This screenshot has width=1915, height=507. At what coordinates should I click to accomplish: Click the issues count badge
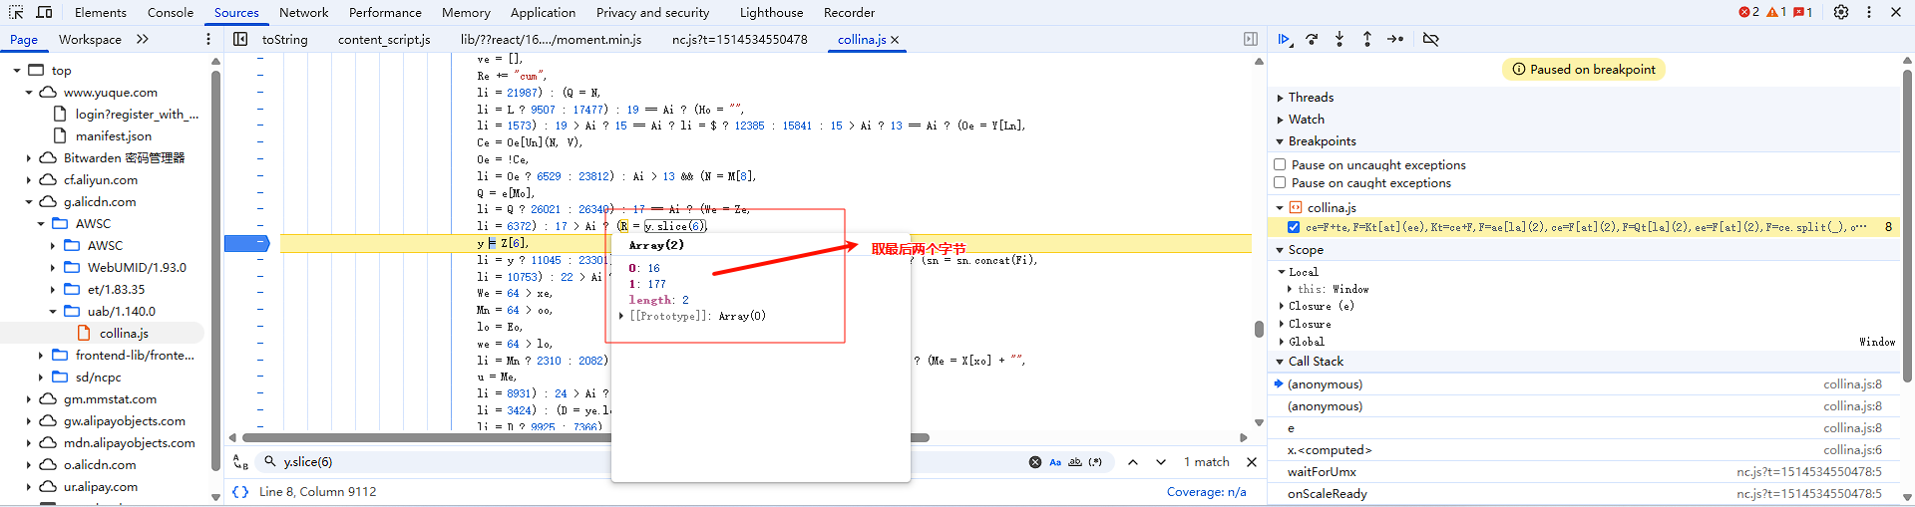tap(1803, 12)
